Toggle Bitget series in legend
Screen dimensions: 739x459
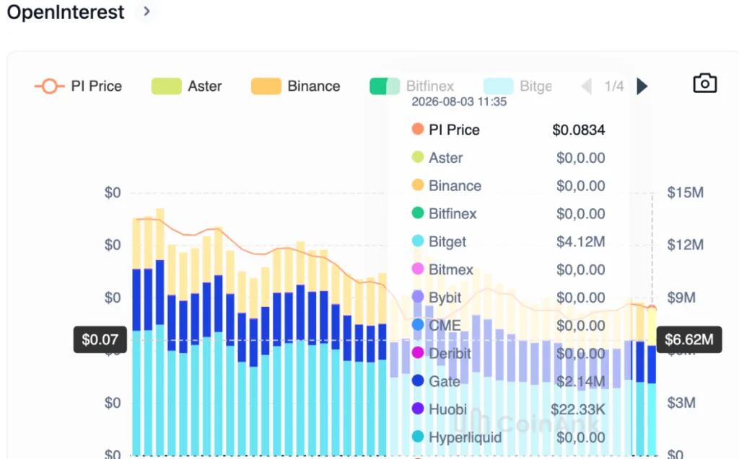click(517, 86)
